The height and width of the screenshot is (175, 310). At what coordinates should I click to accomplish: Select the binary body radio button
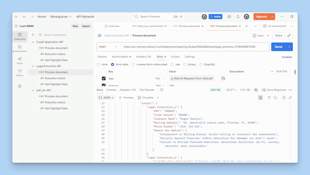185,64
